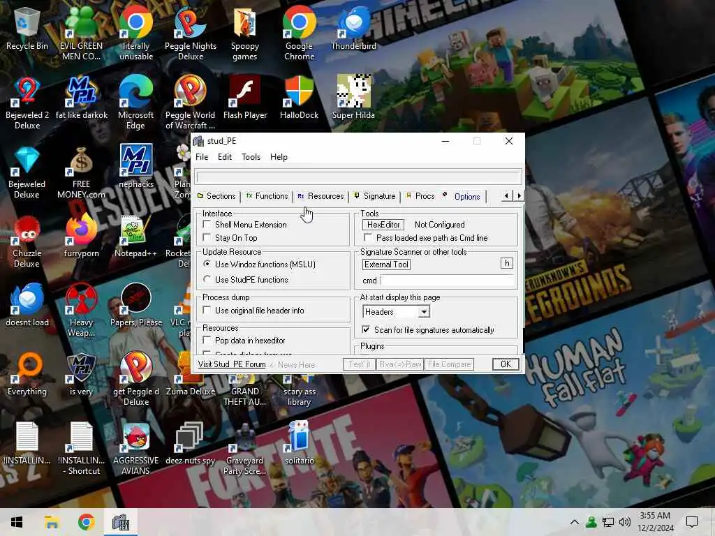
Task: Open volume control in system tray
Action: 625,522
